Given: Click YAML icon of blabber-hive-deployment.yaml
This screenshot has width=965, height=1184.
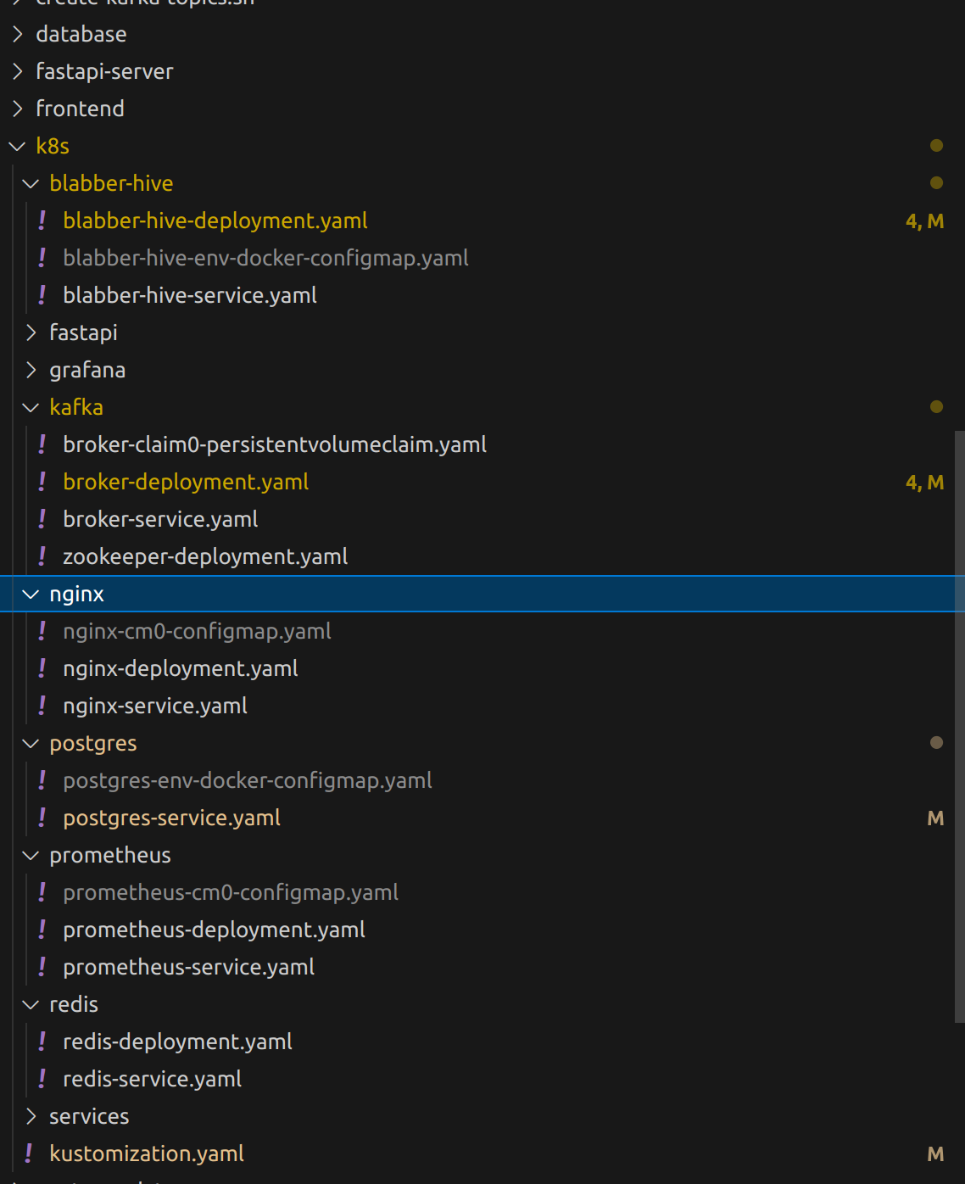Looking at the screenshot, I should click(x=42, y=221).
